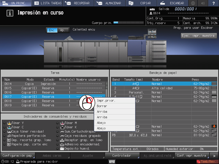This screenshot has height=164, width=219.
Task: Open the Ambas caras option
Action: coord(53,156)
